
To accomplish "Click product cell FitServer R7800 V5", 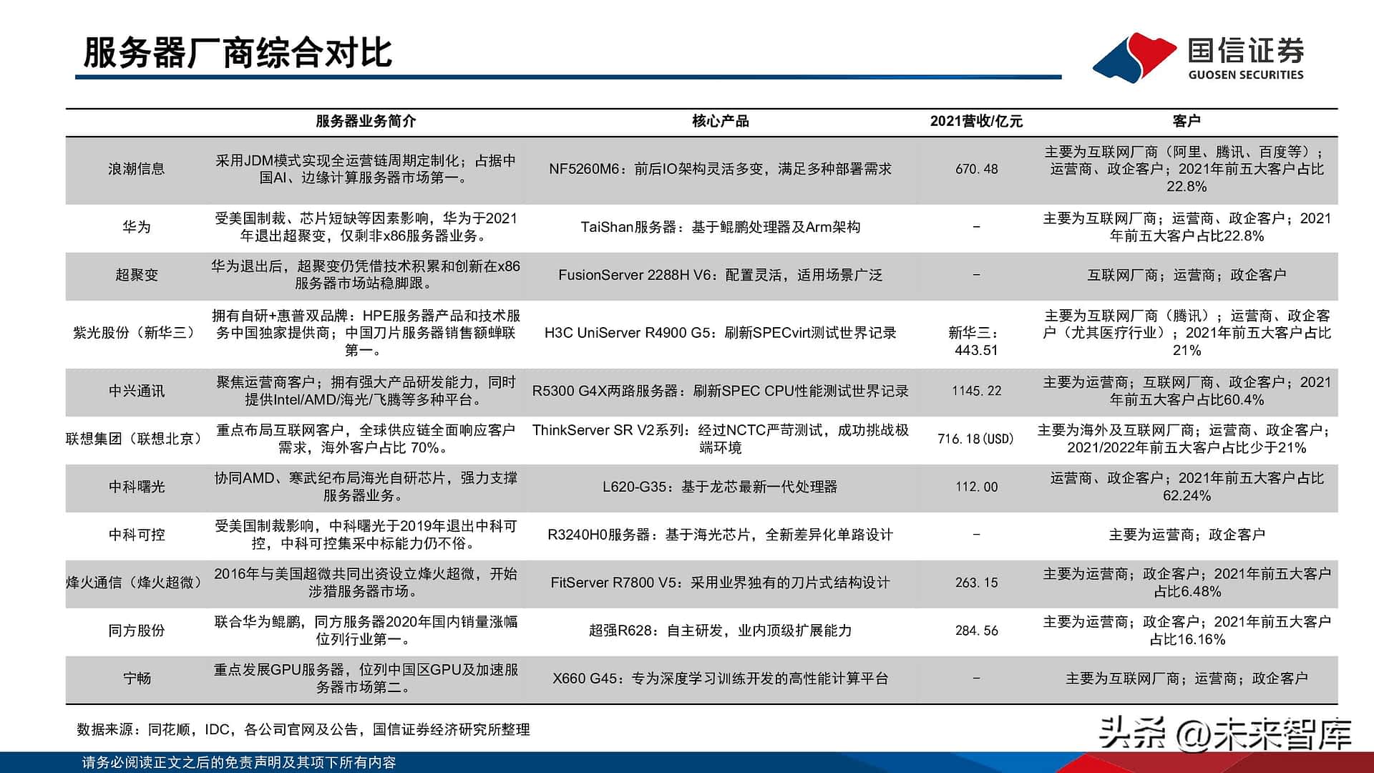I will click(720, 583).
